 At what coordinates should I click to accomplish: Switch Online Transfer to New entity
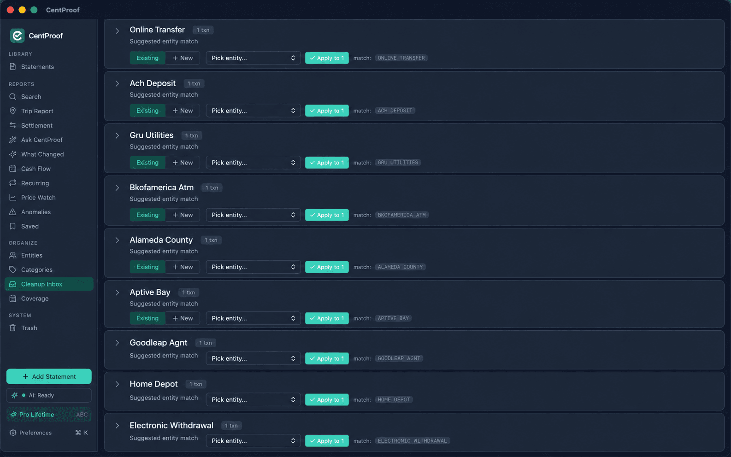(x=183, y=58)
